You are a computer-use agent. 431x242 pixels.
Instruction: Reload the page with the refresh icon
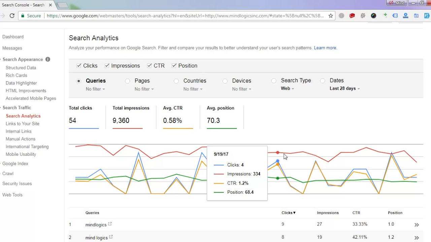click(x=12, y=16)
